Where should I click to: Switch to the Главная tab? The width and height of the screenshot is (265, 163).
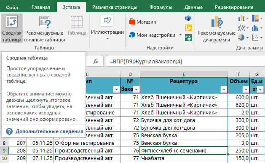click(x=41, y=7)
